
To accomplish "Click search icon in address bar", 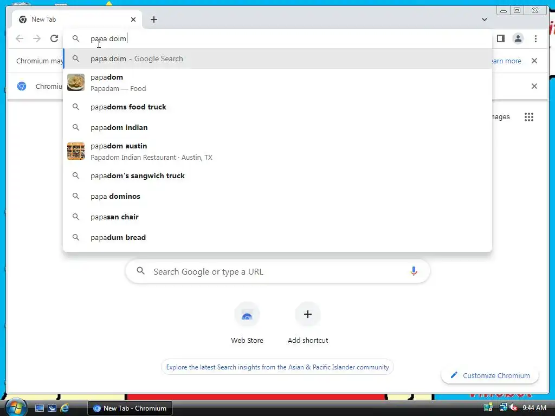I will (x=76, y=38).
